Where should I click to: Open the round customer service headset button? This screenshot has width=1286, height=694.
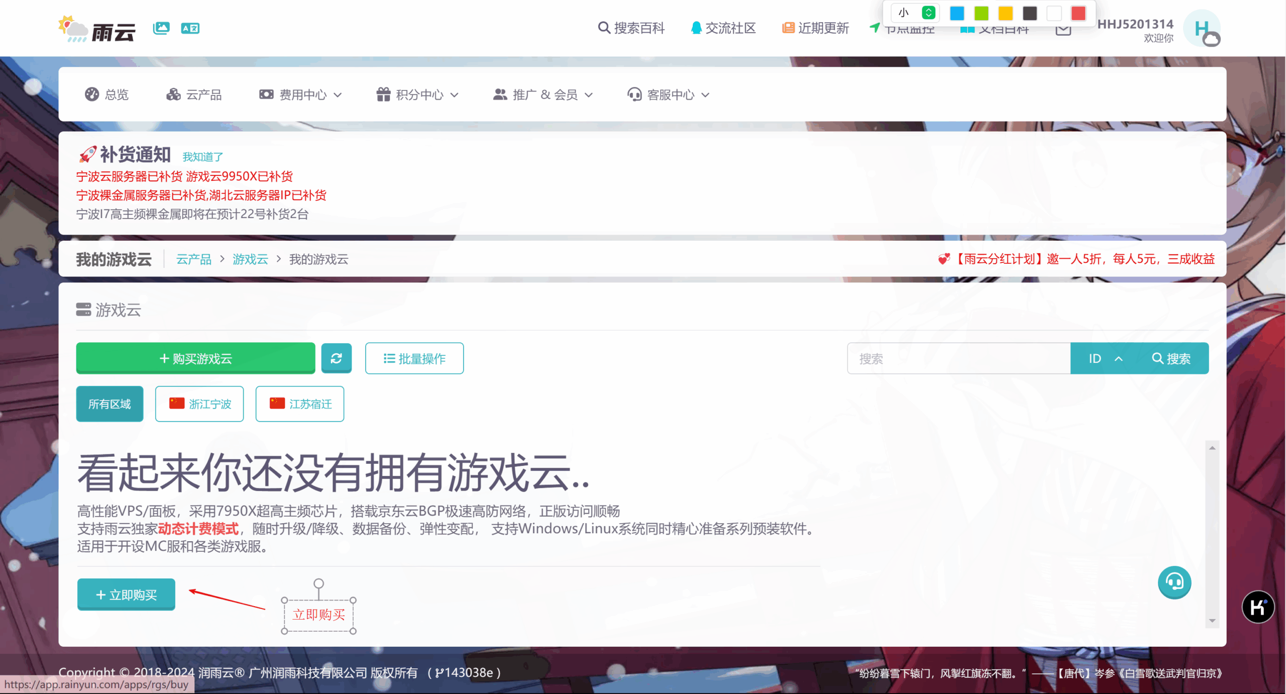tap(1174, 582)
